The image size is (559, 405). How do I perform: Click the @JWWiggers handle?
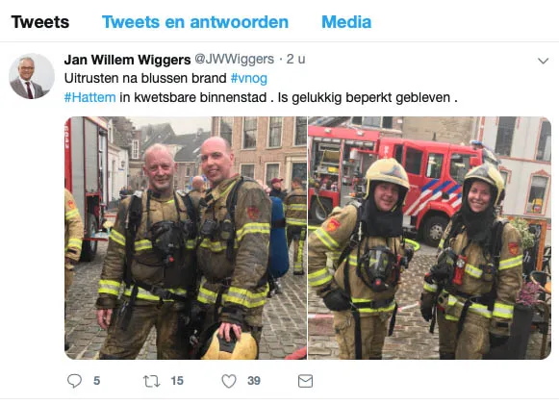(x=234, y=59)
